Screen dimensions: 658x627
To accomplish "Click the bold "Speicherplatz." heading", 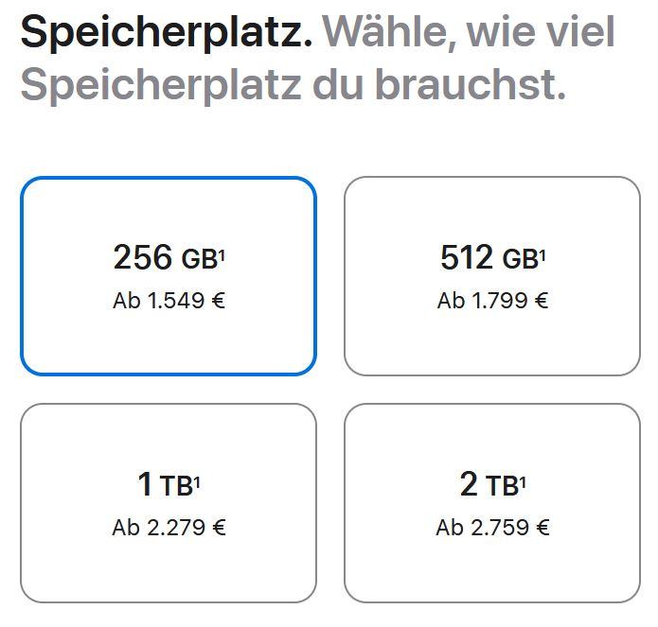I will pyautogui.click(x=166, y=33).
